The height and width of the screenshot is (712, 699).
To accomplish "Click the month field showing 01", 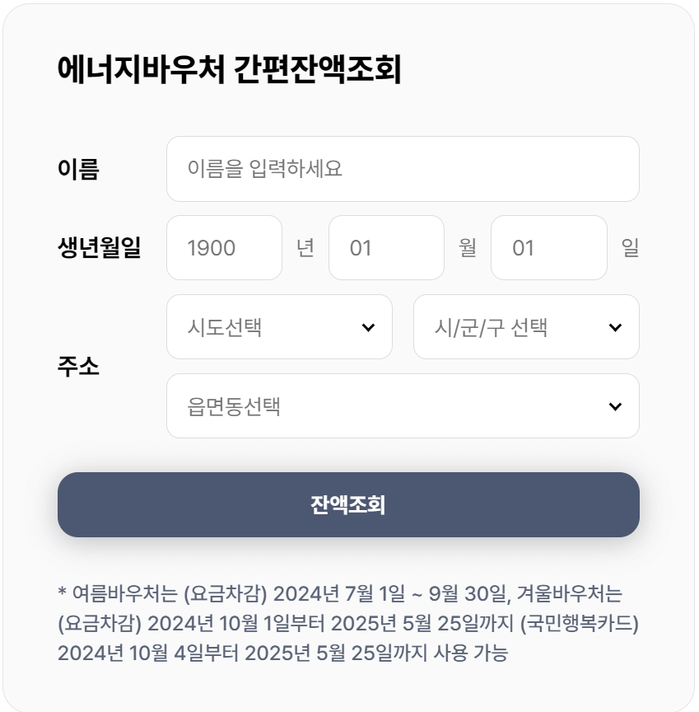I will (386, 247).
